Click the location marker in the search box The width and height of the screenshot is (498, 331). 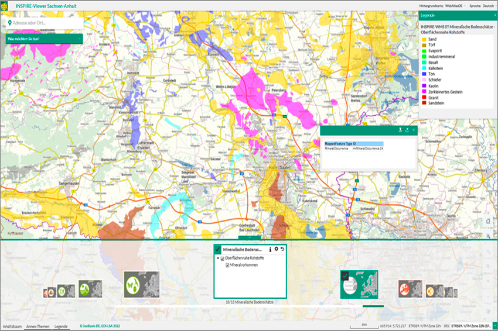[x=11, y=23]
